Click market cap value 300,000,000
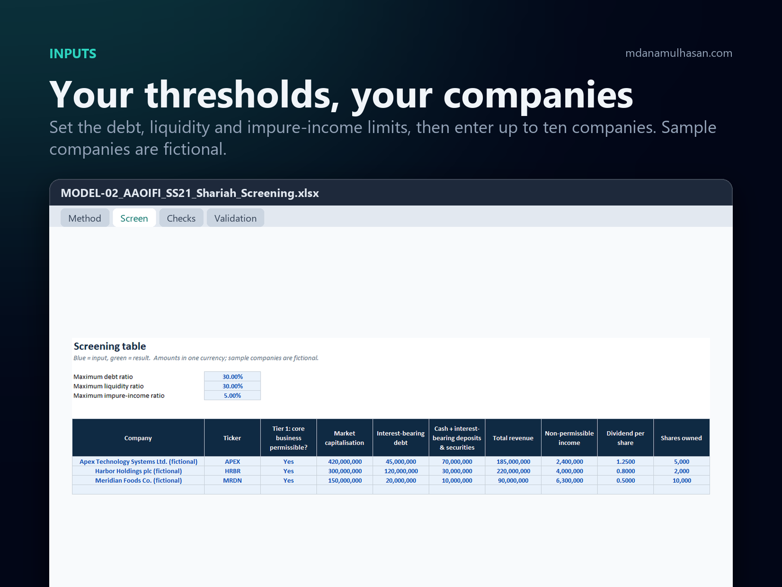This screenshot has width=782, height=587. (345, 471)
